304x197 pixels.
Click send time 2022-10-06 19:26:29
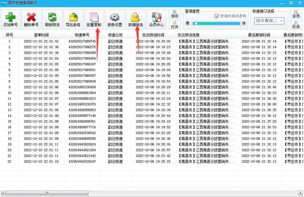[x=153, y=87]
